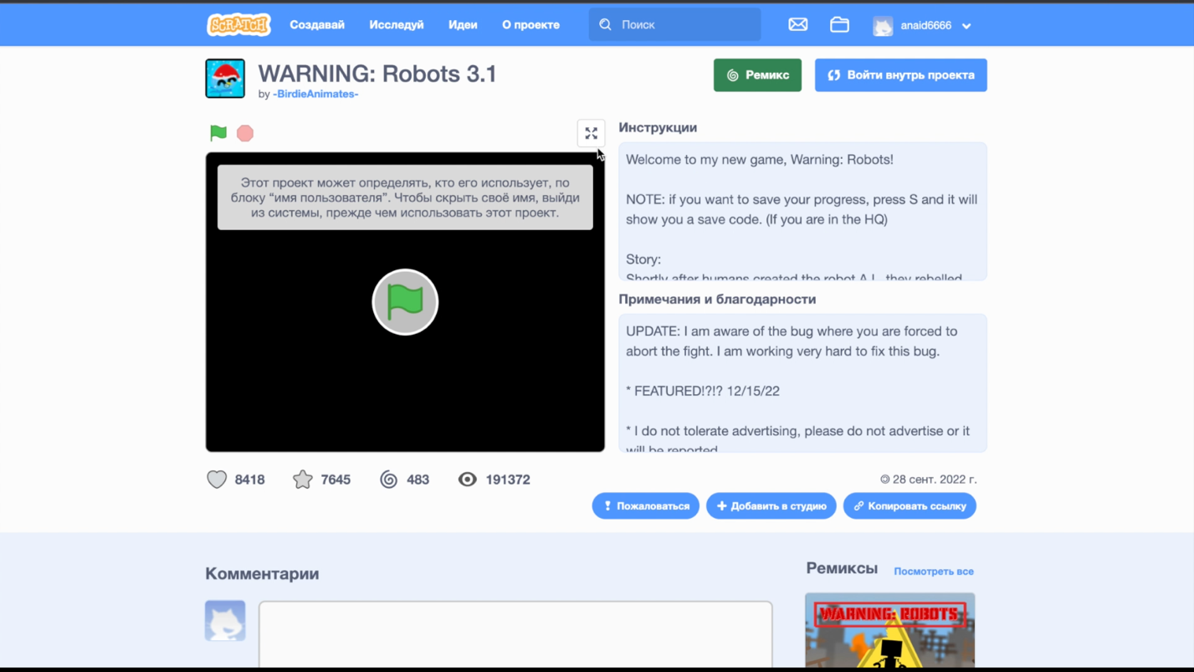Open the WARNING: ROBOTS remix thumbnail

click(x=889, y=630)
